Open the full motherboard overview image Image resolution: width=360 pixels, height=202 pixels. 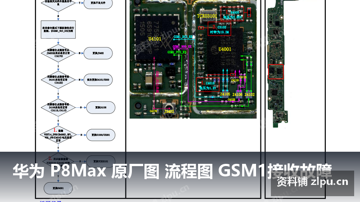278,64
